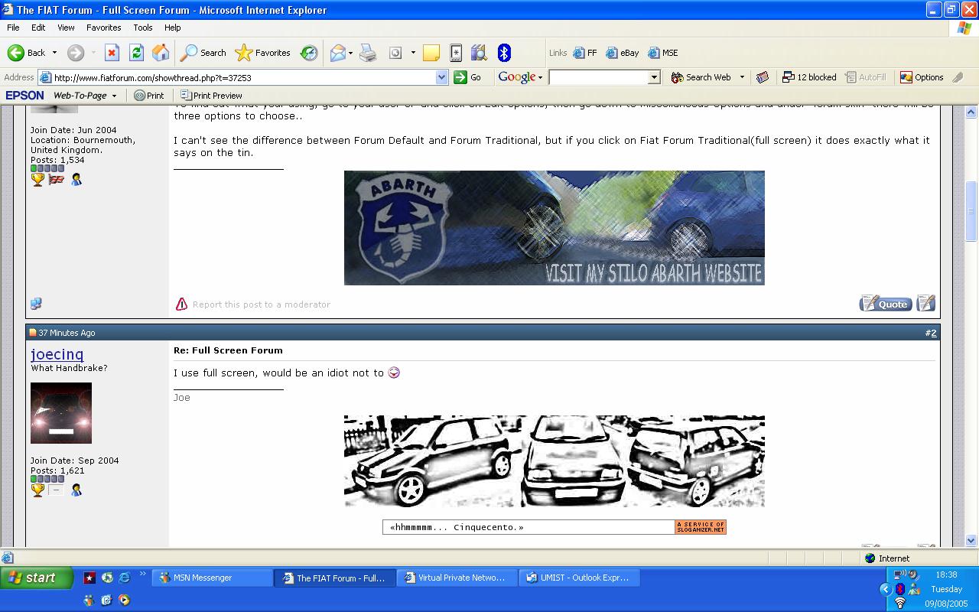The image size is (979, 612).
Task: Click the yellow note Discuss icon
Action: click(x=431, y=53)
